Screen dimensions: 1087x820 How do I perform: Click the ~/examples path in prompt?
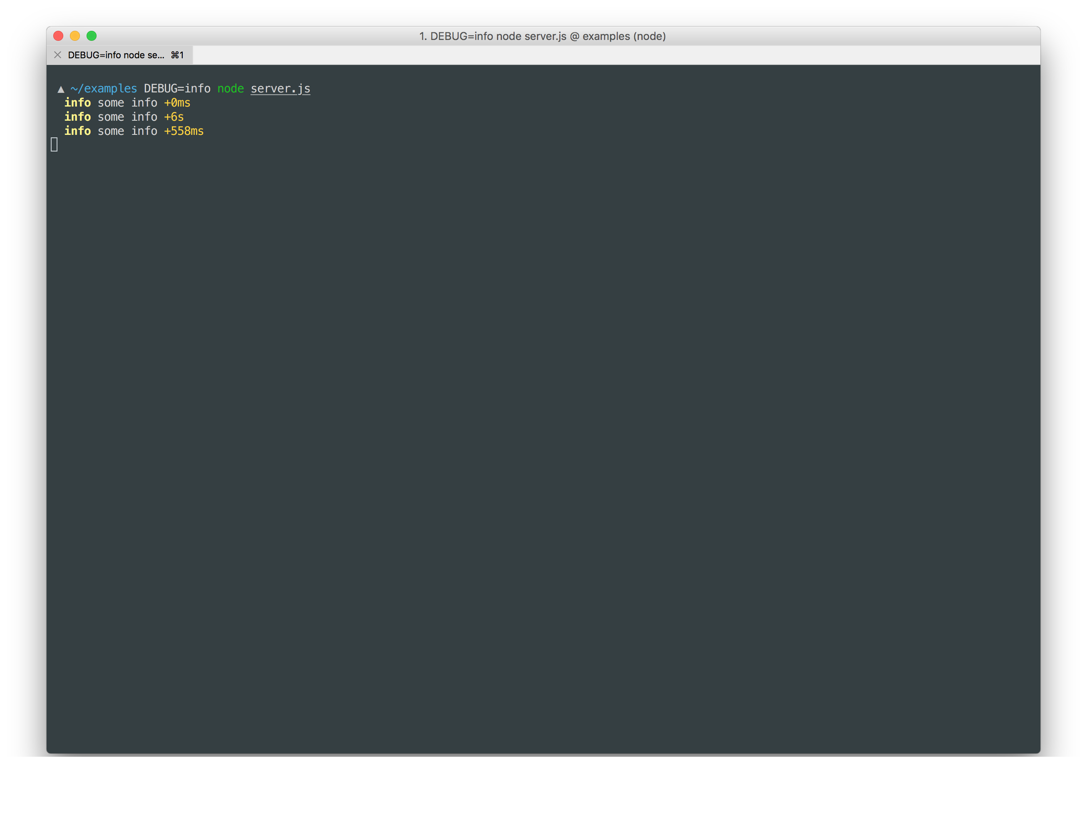pos(104,89)
